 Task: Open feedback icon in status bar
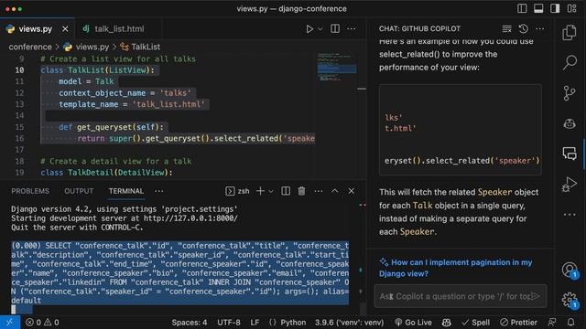click(x=552, y=323)
